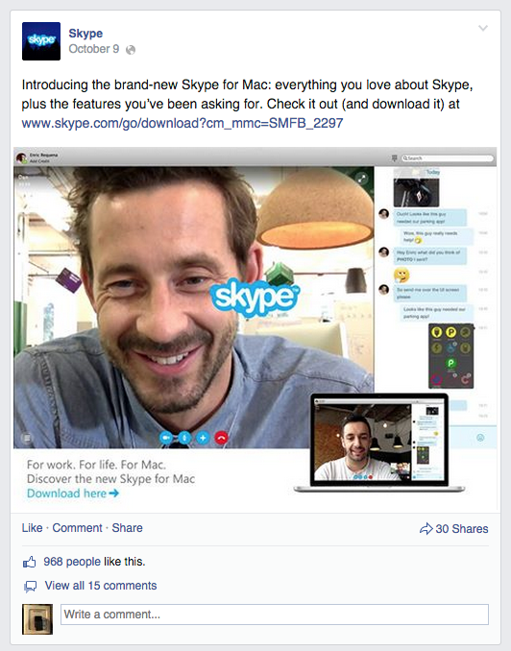Click the comment bubble icon
This screenshot has height=651, width=511.
[31, 587]
